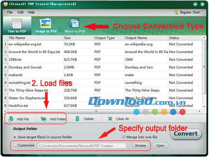Select 'Save target file(s) in source folder' radio
This screenshot has width=209, height=158.
(x=15, y=137)
